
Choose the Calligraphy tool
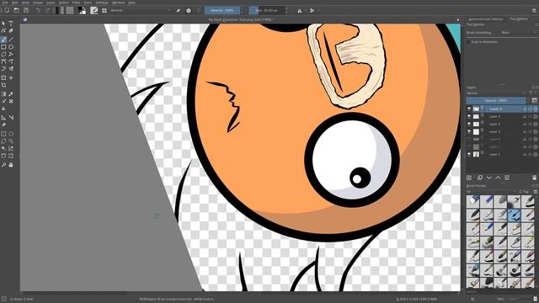click(x=11, y=30)
